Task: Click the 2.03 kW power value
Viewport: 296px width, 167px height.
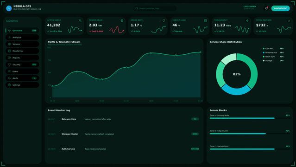Action: click(x=95, y=25)
